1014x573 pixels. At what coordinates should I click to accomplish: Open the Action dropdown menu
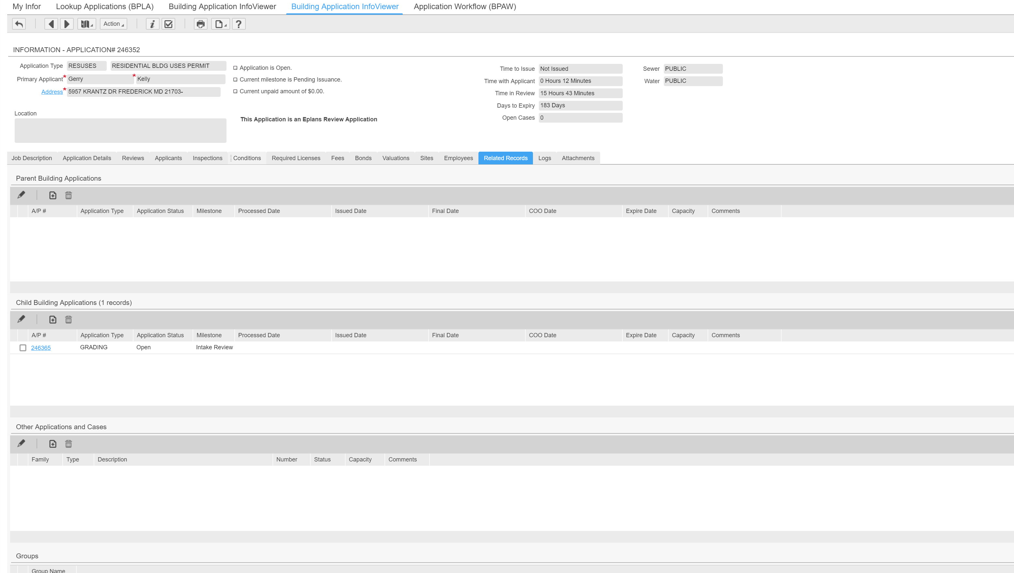[114, 24]
